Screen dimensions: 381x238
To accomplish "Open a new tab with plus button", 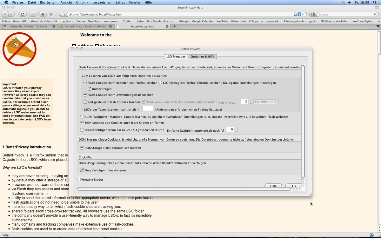I will coord(174,26).
